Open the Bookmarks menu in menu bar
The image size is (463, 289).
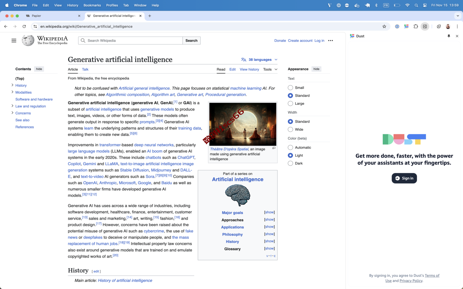(x=92, y=5)
